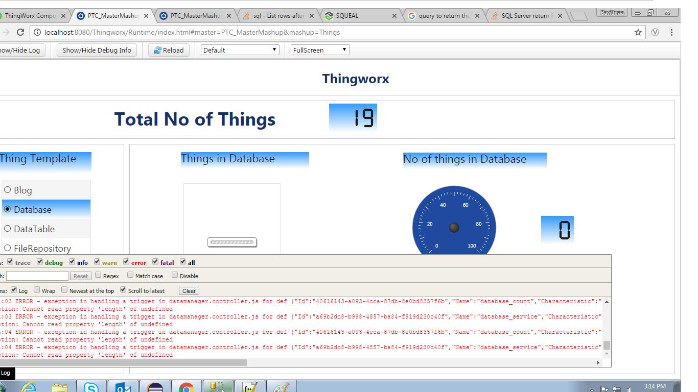
Task: Click the network tray icon
Action: 617,389
